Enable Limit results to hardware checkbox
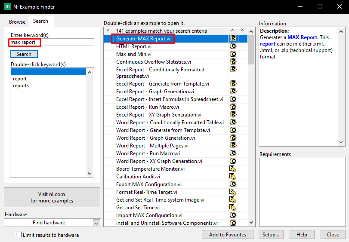 pos(19,235)
